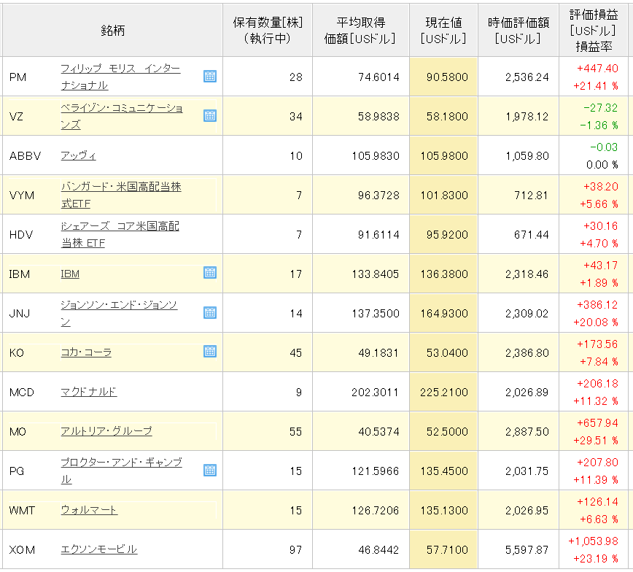The height and width of the screenshot is (572, 633).
Task: Open アッヴィ stock link
Action: pyautogui.click(x=78, y=155)
